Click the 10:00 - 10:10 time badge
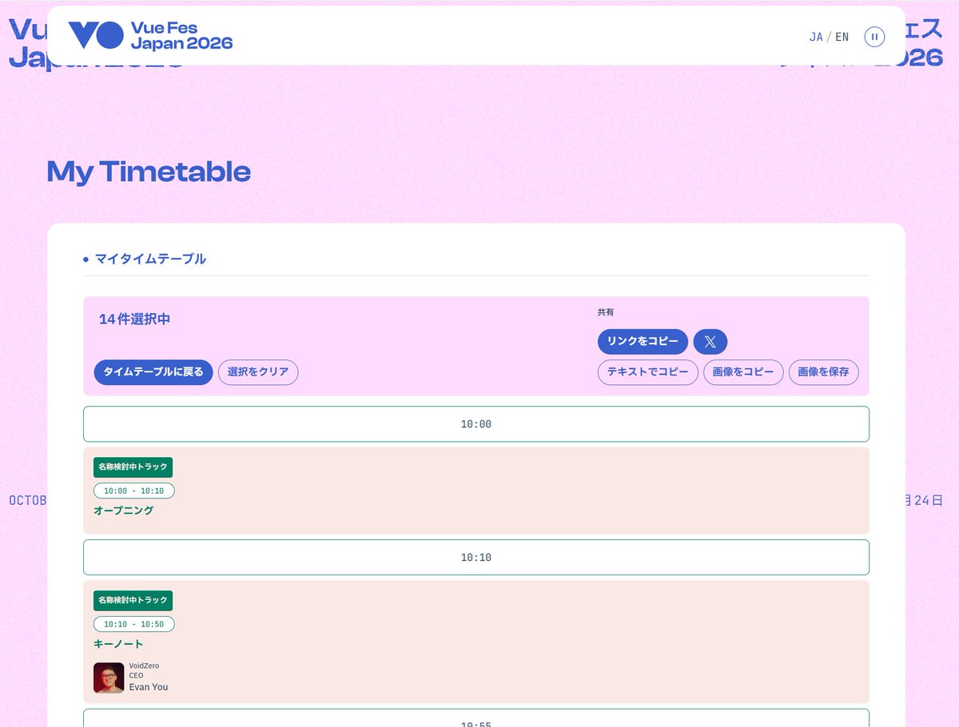This screenshot has height=727, width=959. click(x=134, y=491)
